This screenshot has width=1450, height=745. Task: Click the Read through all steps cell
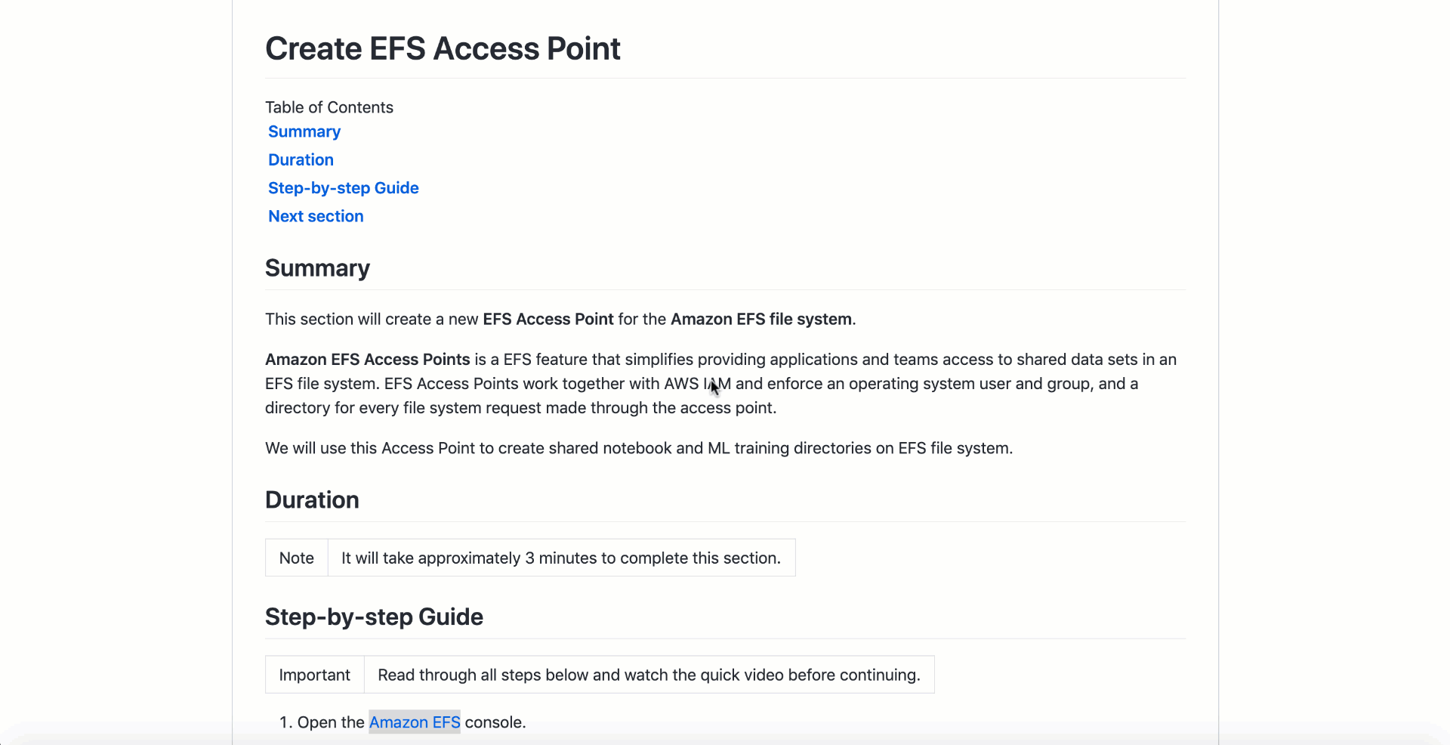(x=649, y=675)
